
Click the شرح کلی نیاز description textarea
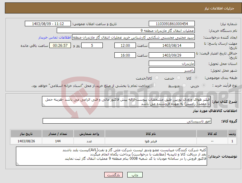(126, 101)
